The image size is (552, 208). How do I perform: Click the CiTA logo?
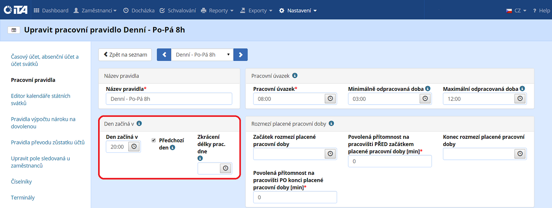(x=15, y=10)
